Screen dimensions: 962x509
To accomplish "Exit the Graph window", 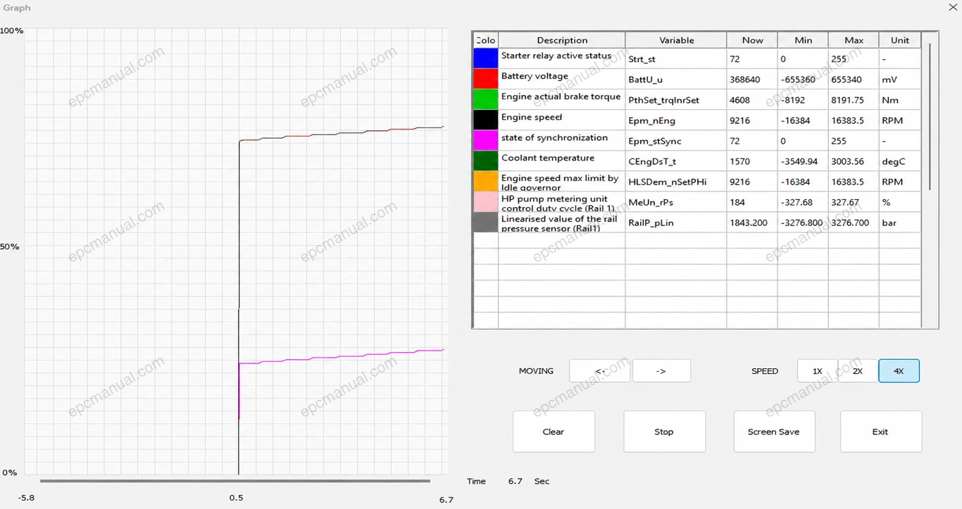I will coord(880,432).
